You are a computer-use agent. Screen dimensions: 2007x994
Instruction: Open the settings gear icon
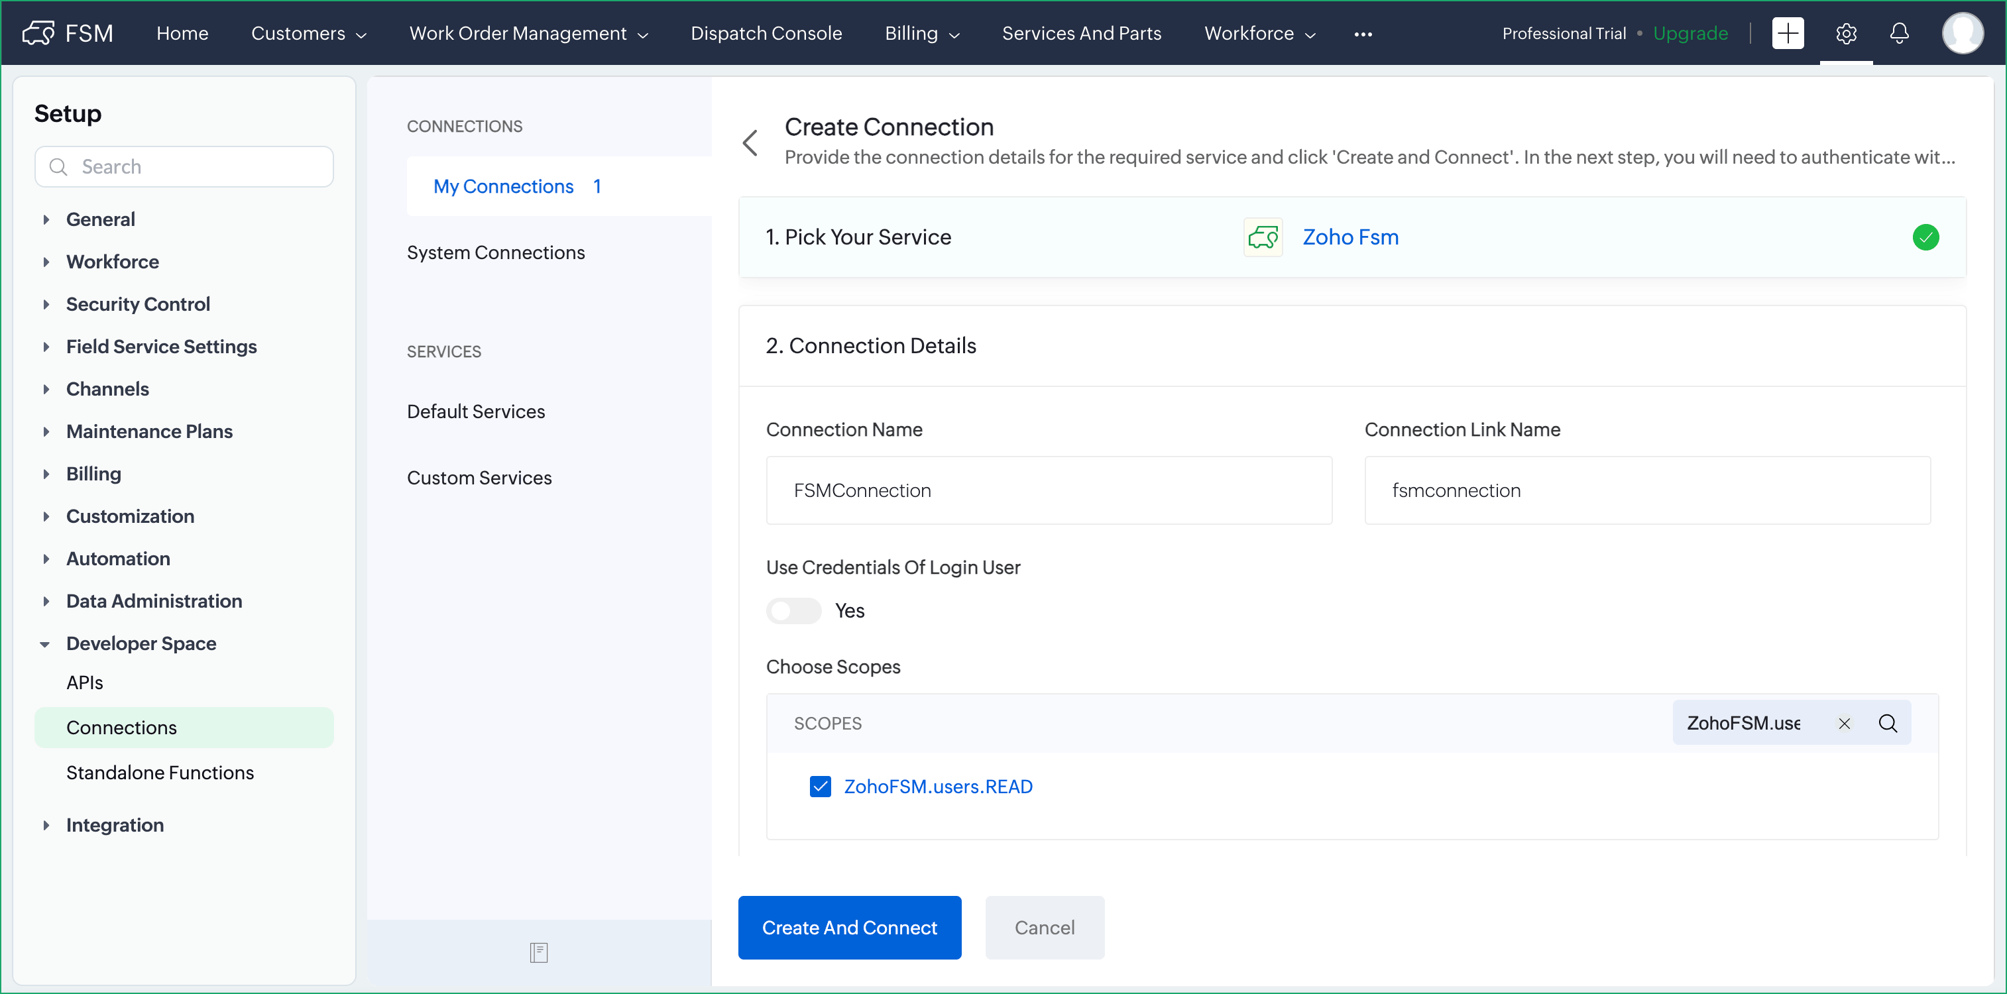click(1846, 32)
